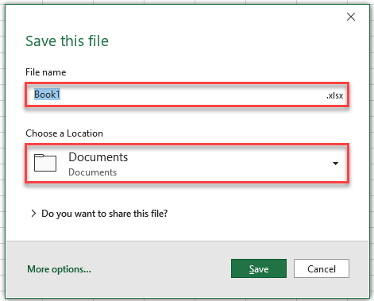Click the File name input field
Viewport: 374px width, 301px height.
187,95
